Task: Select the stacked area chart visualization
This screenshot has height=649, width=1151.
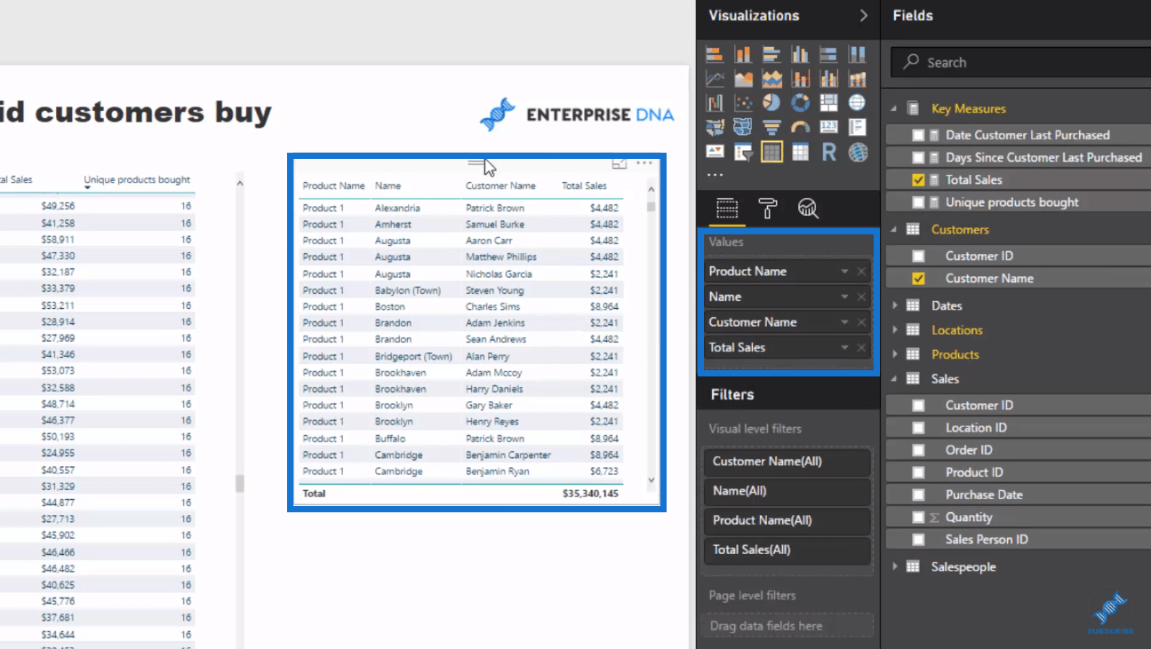Action: point(771,79)
